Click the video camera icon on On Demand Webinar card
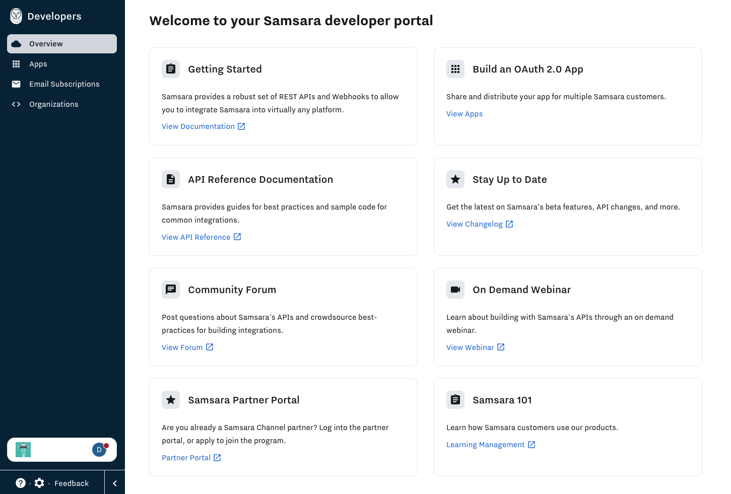The width and height of the screenshot is (731, 494). [455, 290]
